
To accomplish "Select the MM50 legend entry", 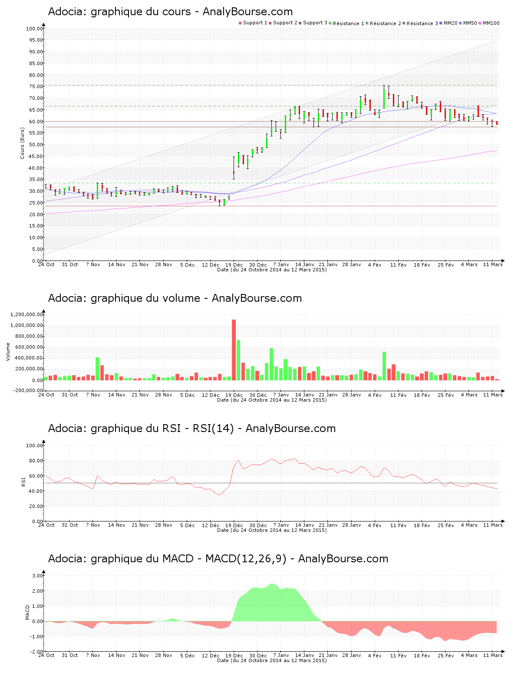I will [470, 23].
